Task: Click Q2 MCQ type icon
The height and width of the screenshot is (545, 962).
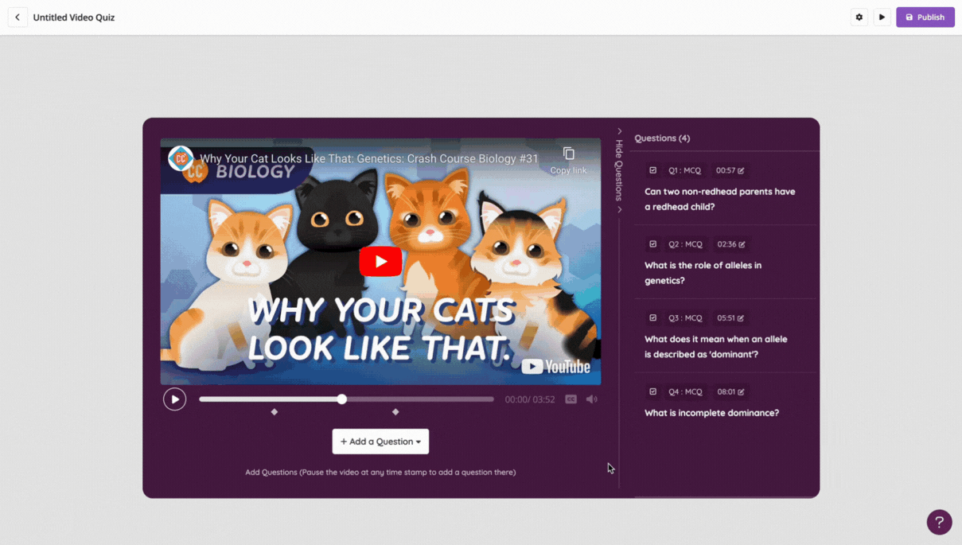Action: (653, 244)
